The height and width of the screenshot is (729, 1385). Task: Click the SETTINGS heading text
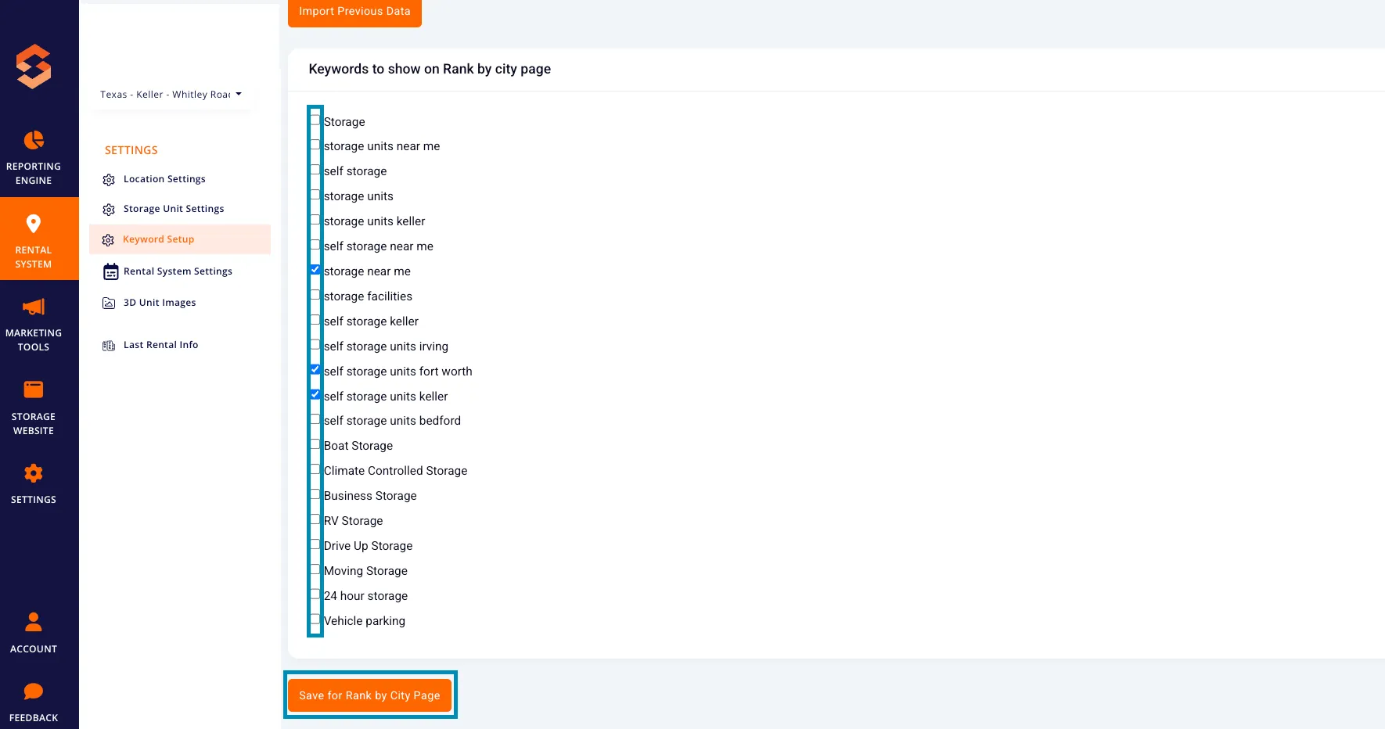[131, 150]
